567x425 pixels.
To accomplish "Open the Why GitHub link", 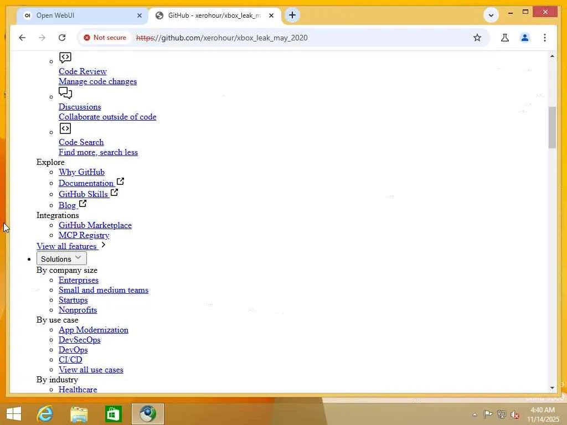I will tap(82, 172).
